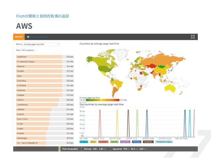The height and width of the screenshot is (158, 211).
Task: Select the Armenia 20.7 sec row
Action: [45, 133]
